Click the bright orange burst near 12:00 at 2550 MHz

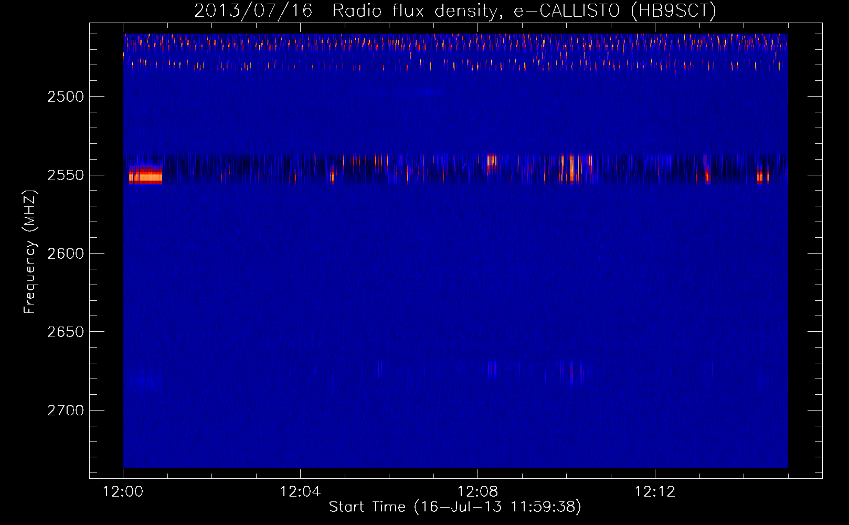[145, 174]
